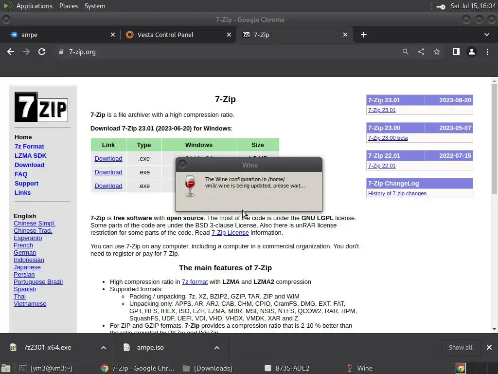Open the LZMA SDK sidebar link
Screen dimensions: 498x374
[x=31, y=155]
